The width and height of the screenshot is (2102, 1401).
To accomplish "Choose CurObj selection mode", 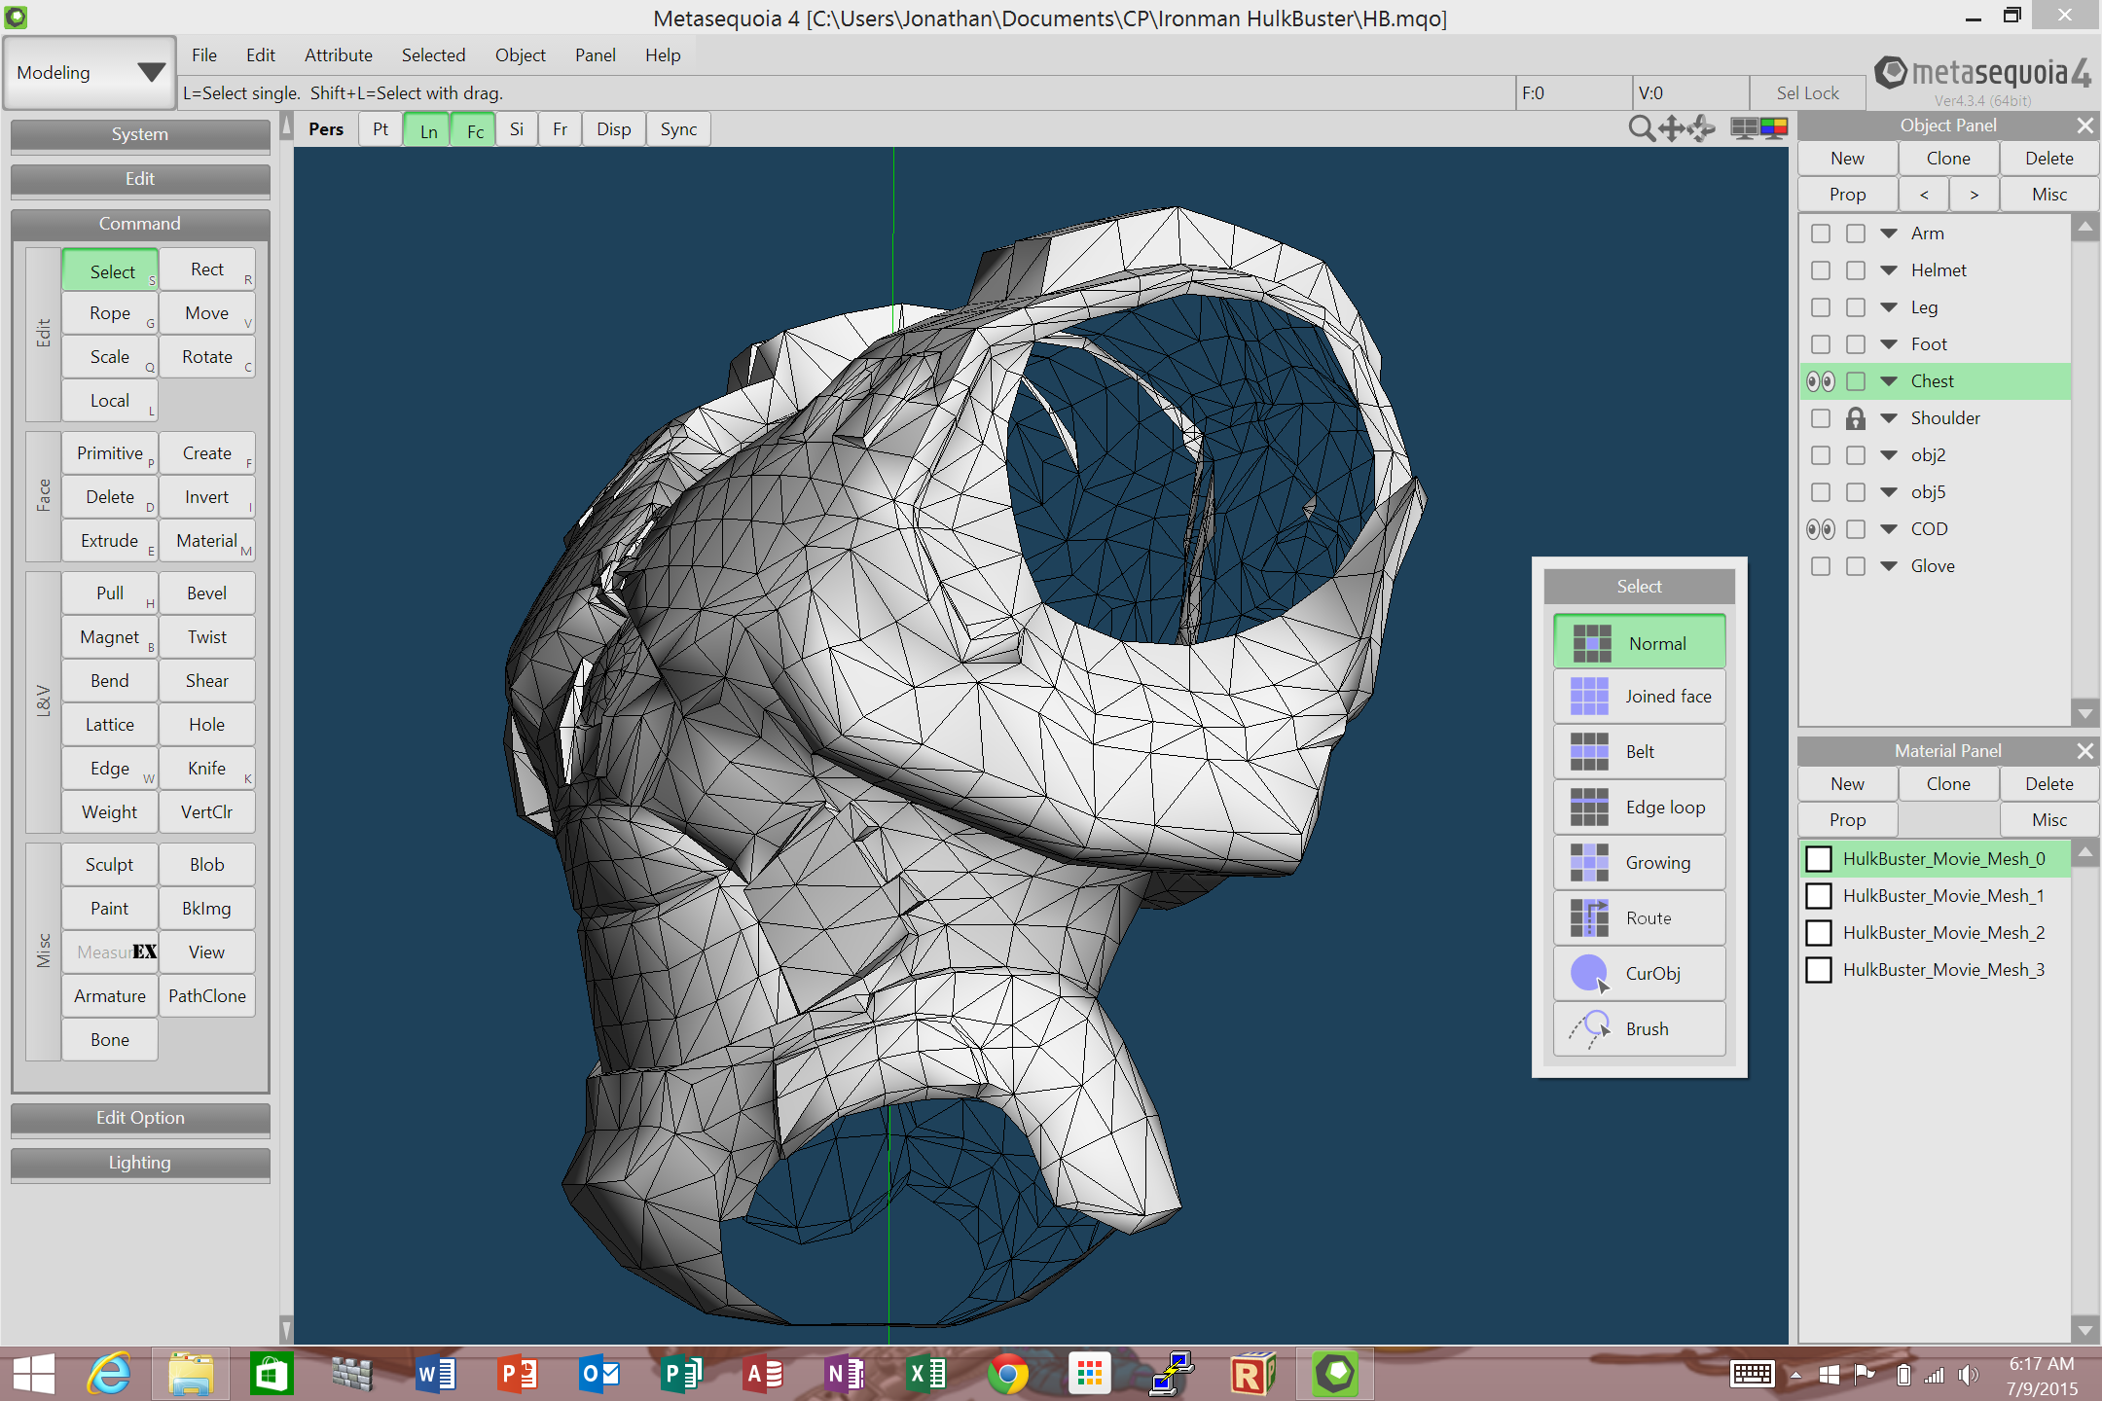I will pos(1640,974).
